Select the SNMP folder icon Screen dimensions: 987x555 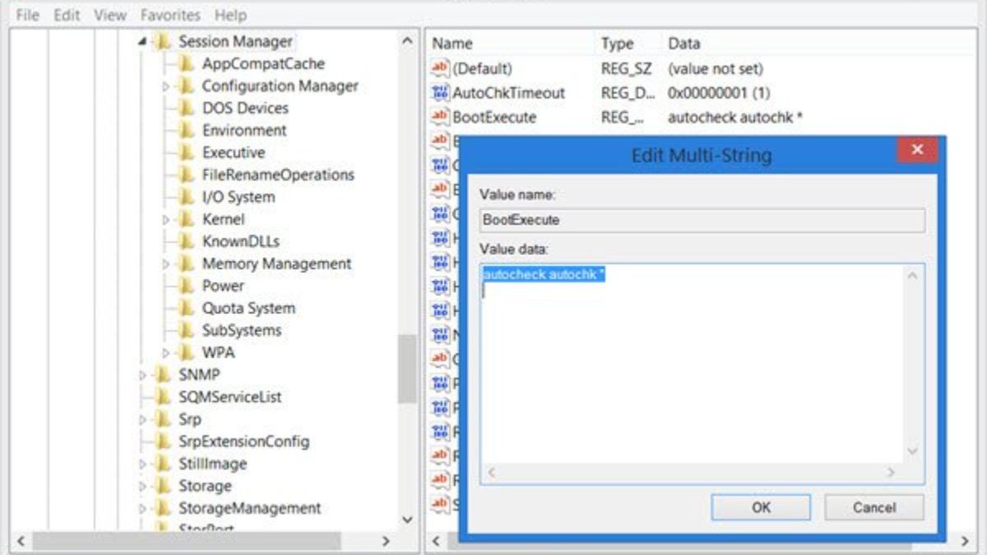coord(163,374)
